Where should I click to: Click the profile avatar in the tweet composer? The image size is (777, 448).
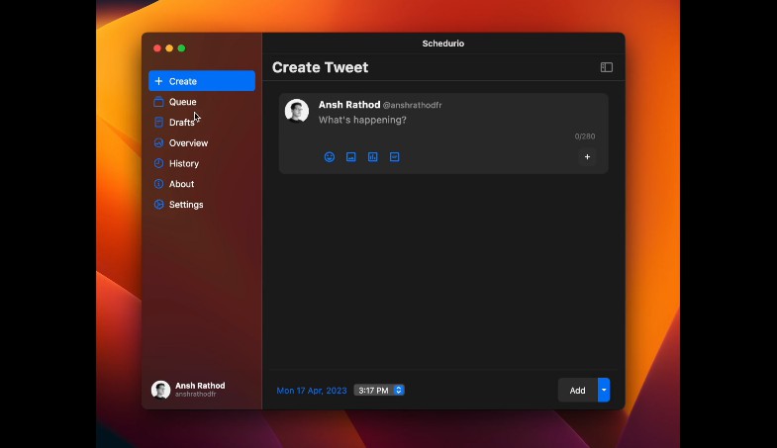297,111
